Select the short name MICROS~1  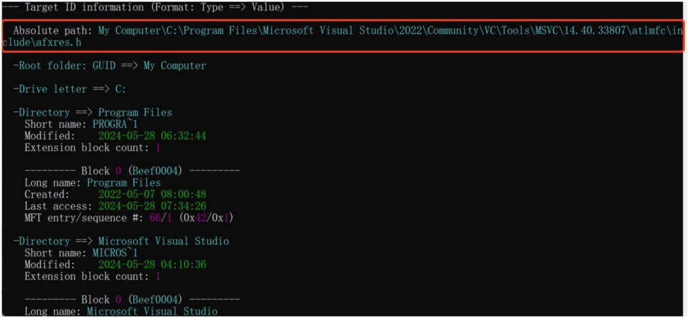click(115, 253)
